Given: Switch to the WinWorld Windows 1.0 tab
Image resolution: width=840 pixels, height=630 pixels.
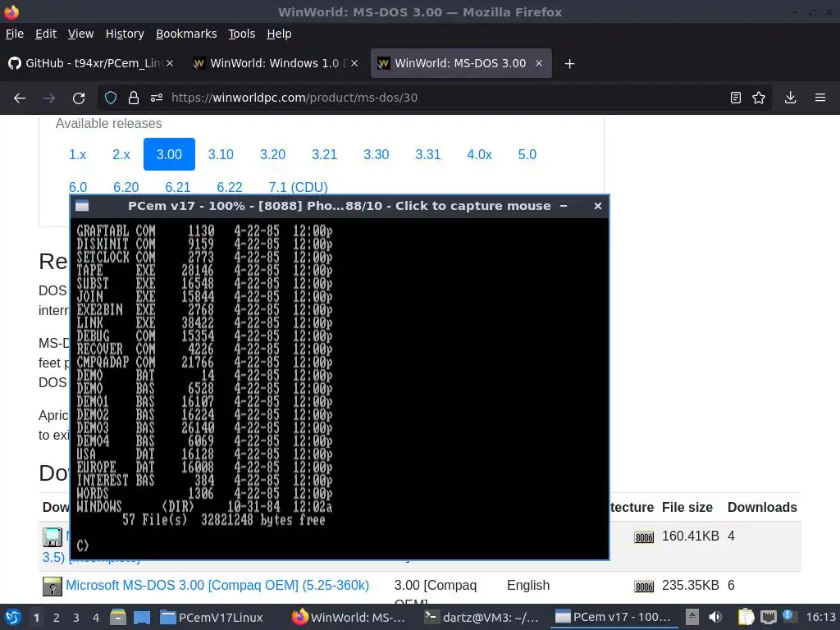Looking at the screenshot, I should (x=275, y=63).
